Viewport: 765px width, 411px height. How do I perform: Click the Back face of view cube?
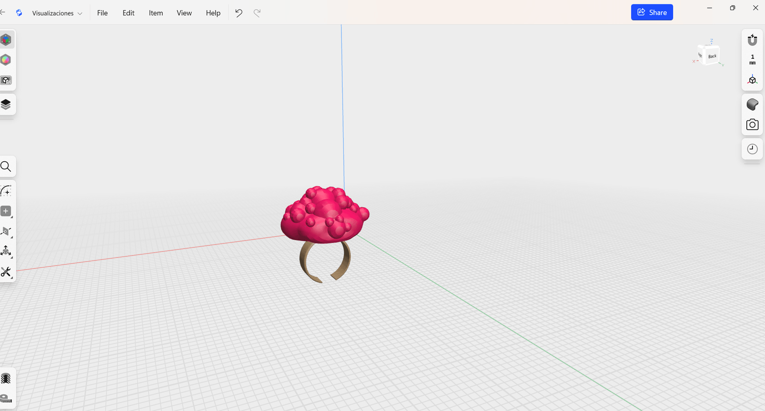(712, 56)
